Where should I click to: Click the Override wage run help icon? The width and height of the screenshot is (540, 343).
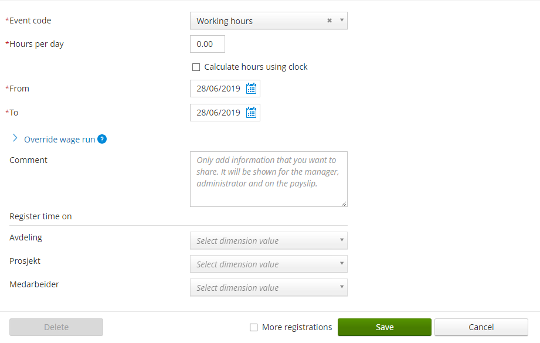click(x=102, y=140)
